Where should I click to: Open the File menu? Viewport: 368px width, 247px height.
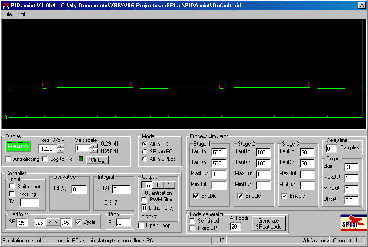[x=8, y=14]
